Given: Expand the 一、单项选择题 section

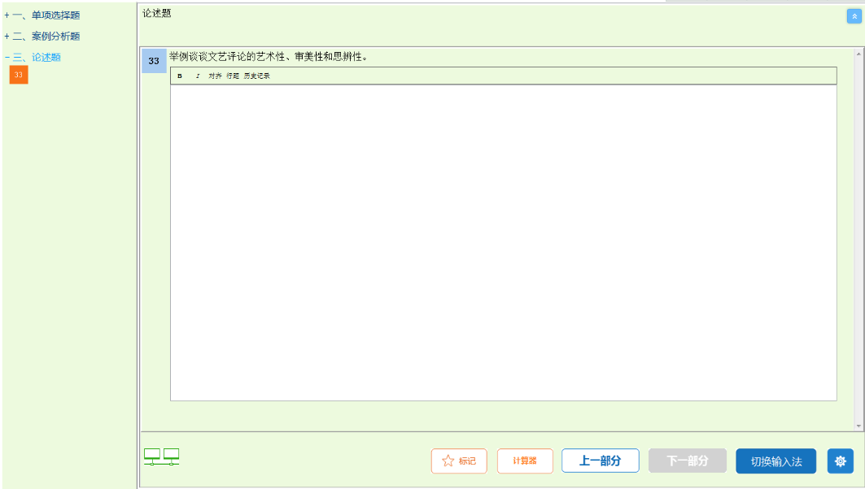Looking at the screenshot, I should [x=42, y=15].
